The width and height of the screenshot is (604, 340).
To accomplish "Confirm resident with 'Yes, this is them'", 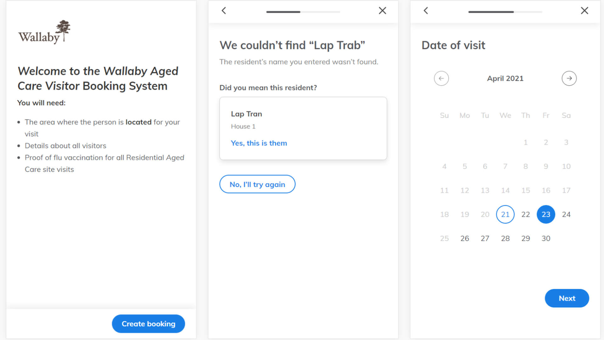I will click(259, 143).
